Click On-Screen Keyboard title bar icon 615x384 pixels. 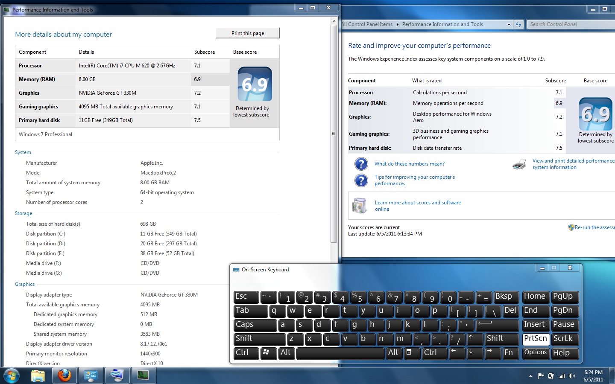point(236,270)
